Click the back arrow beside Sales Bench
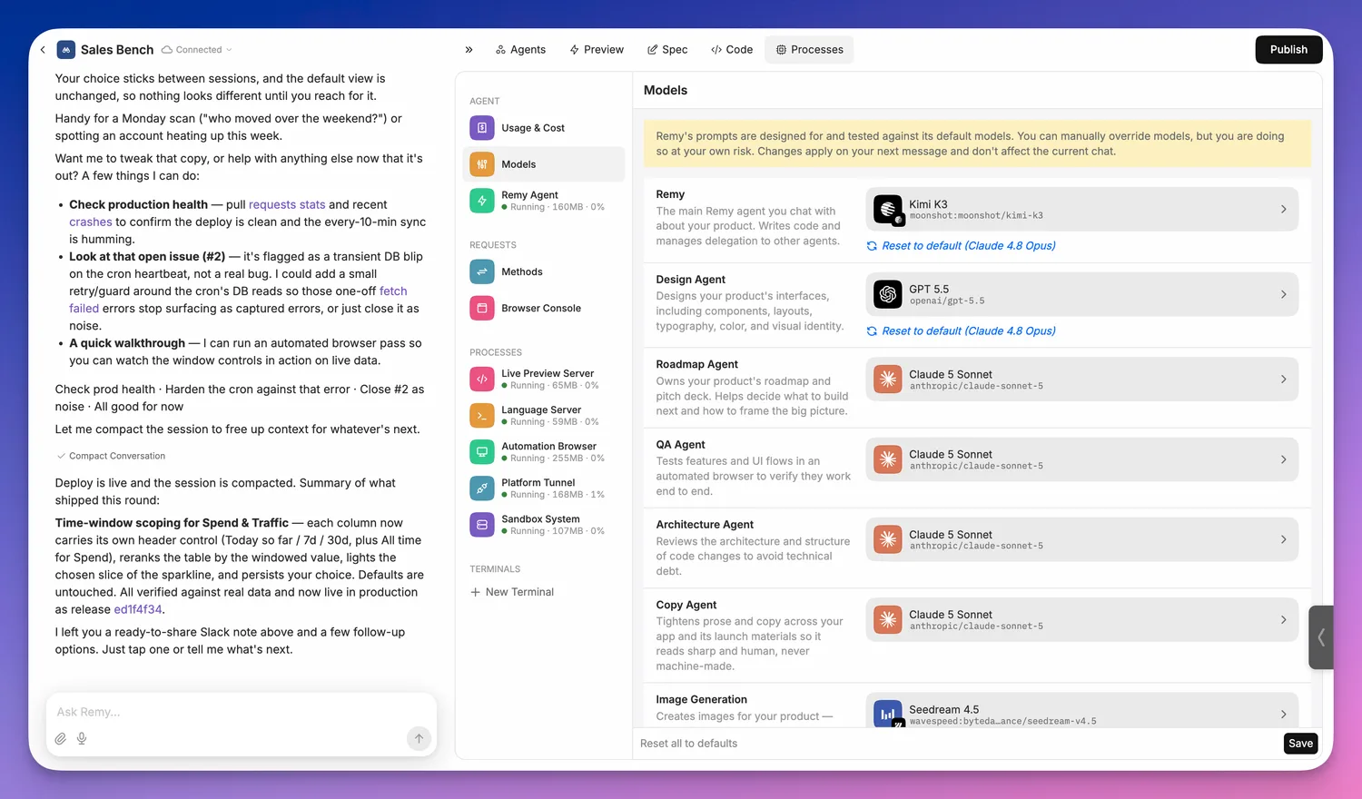This screenshot has width=1362, height=799. click(43, 50)
